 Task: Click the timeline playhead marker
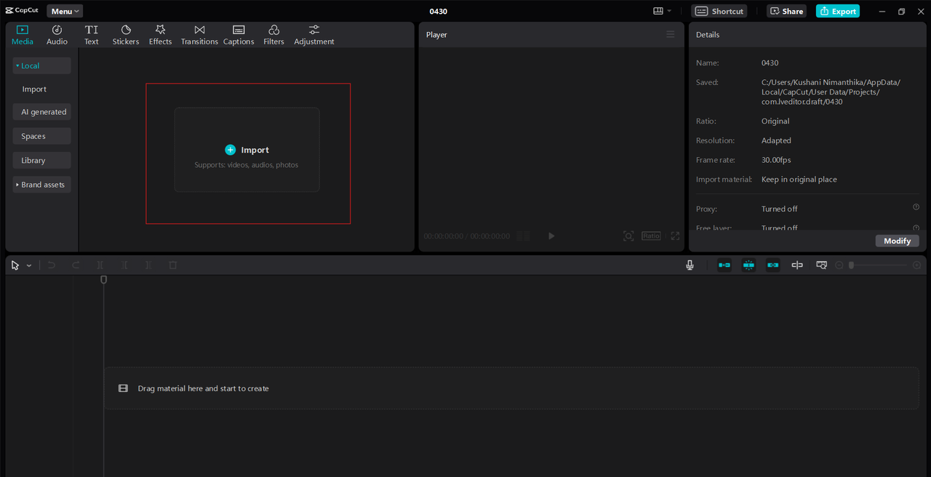103,279
